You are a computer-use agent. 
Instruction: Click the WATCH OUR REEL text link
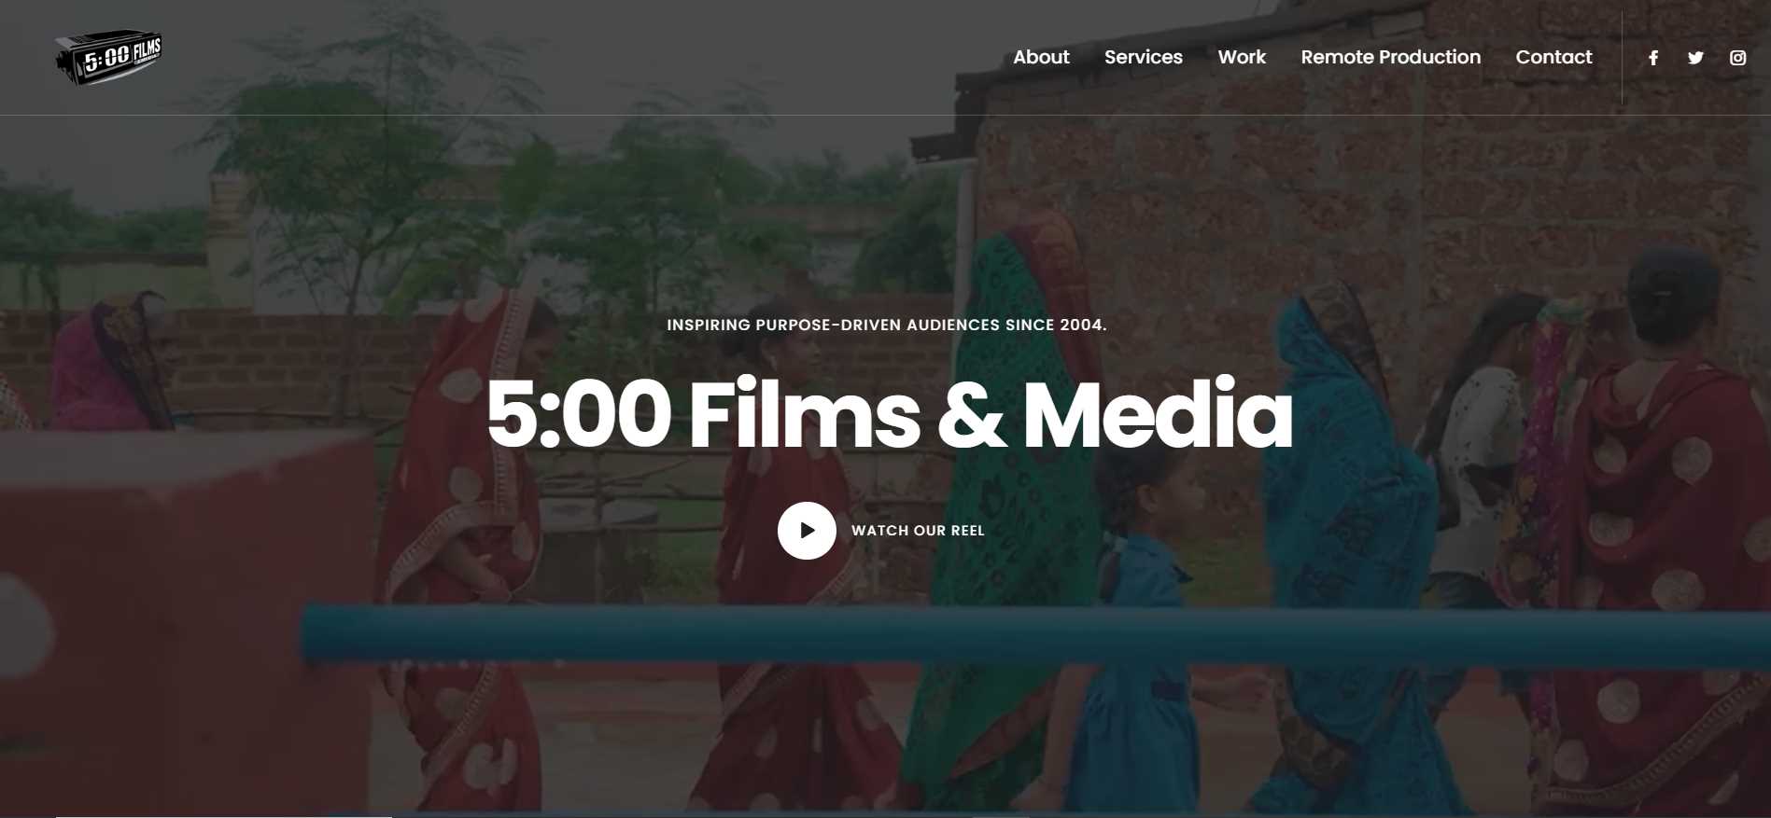point(918,531)
